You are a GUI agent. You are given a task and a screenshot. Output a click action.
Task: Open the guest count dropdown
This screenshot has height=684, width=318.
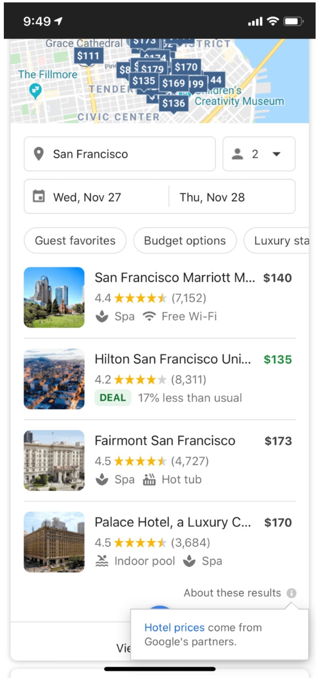[x=259, y=154]
